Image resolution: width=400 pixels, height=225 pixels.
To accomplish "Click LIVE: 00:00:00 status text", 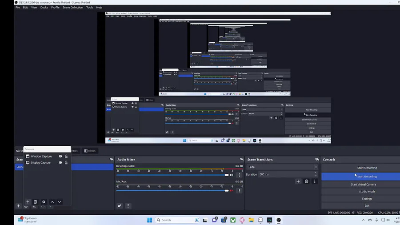I will 341,213.
